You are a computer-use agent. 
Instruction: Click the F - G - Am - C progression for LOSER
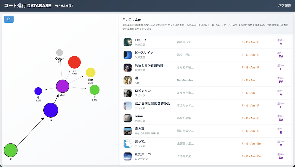[250, 42]
